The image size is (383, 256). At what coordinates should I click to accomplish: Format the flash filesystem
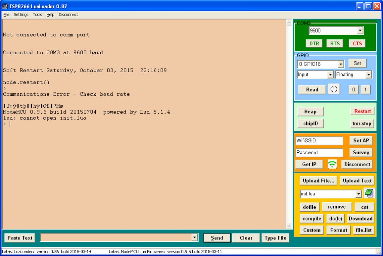(x=338, y=230)
